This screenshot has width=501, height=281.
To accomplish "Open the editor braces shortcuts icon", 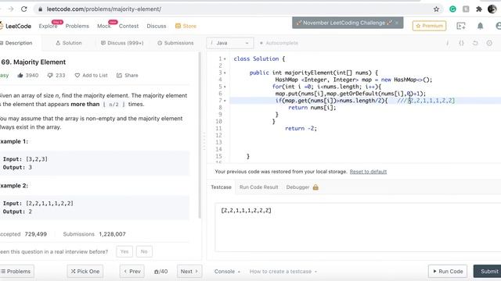I will point(461,43).
